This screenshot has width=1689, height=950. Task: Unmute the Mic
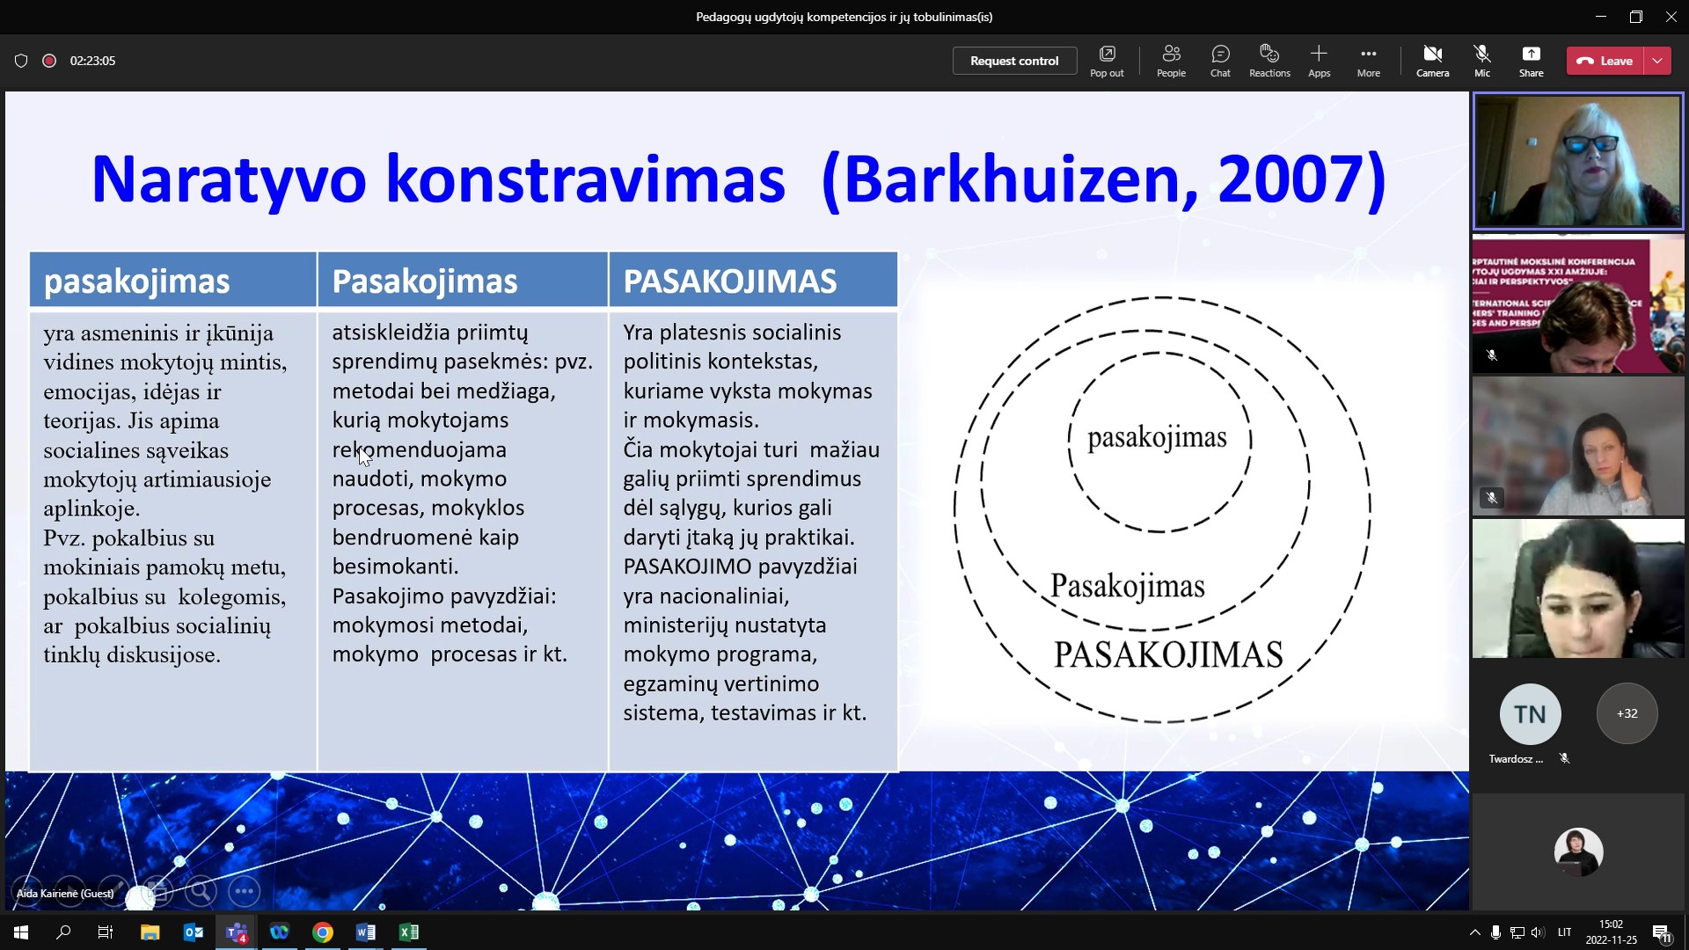[x=1482, y=61]
